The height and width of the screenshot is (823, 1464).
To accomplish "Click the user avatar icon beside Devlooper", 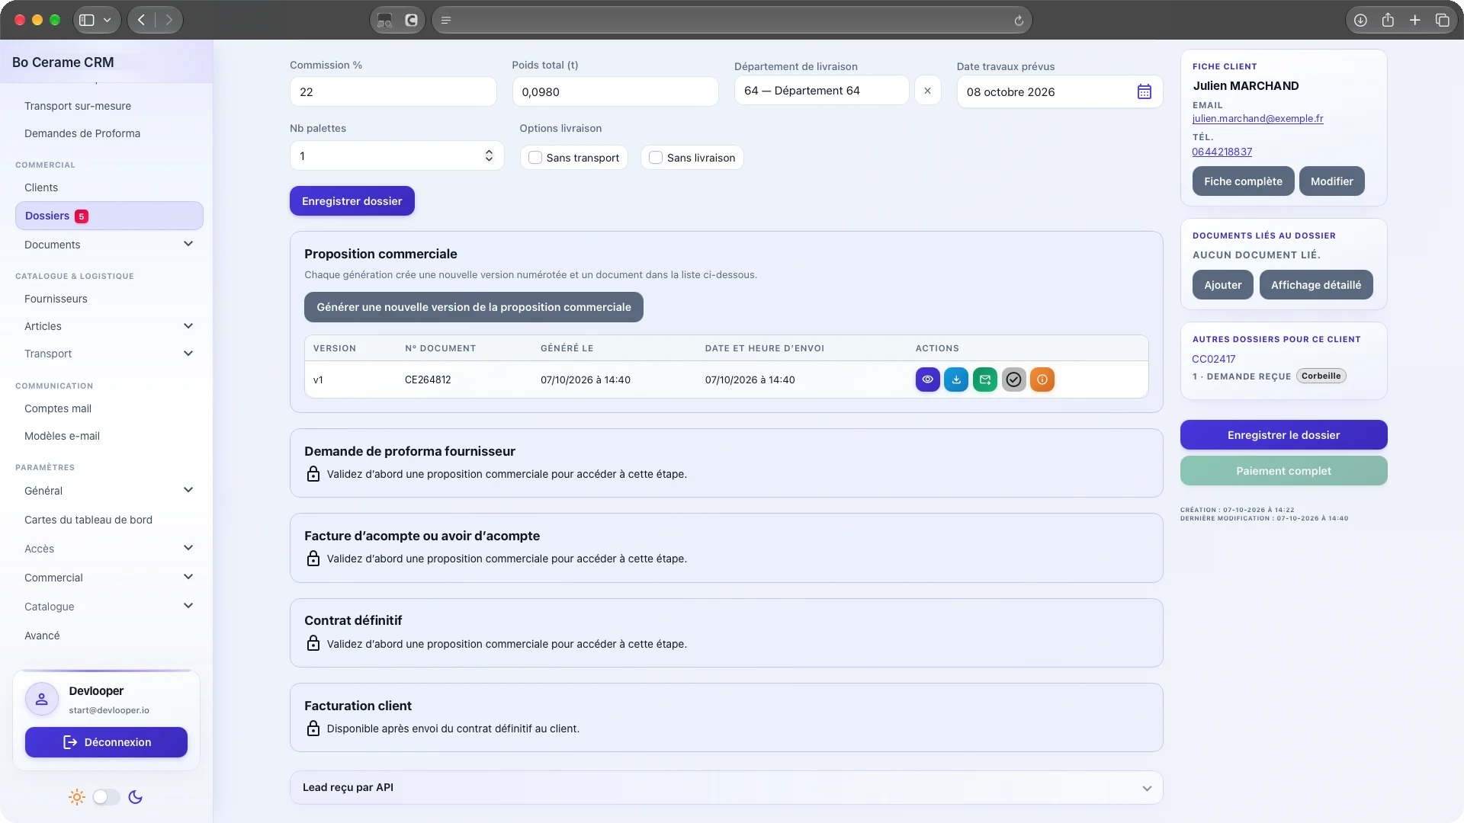I will [x=42, y=699].
